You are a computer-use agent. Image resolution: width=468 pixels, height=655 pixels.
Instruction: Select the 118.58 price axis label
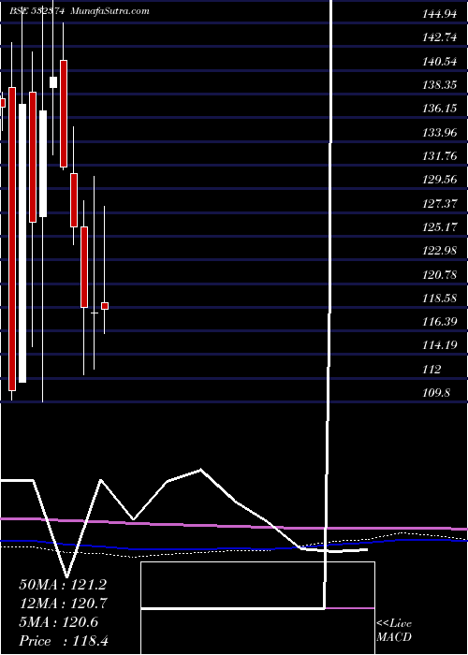[439, 298]
